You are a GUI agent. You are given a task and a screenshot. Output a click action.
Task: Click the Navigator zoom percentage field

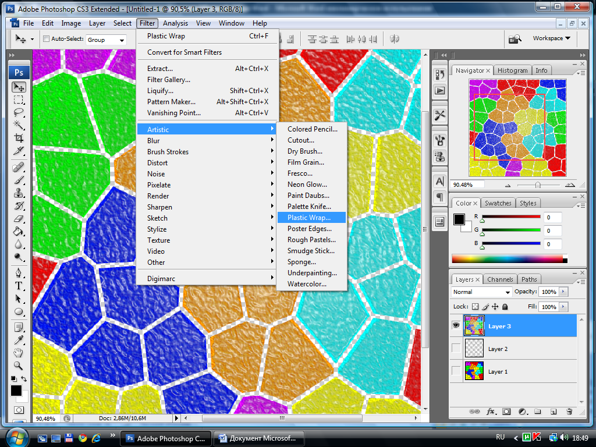(467, 185)
